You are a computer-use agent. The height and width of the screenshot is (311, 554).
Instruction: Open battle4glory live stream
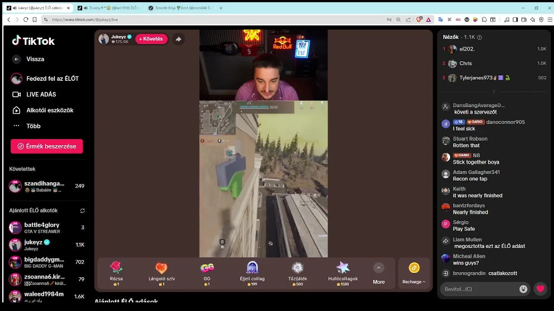47,228
